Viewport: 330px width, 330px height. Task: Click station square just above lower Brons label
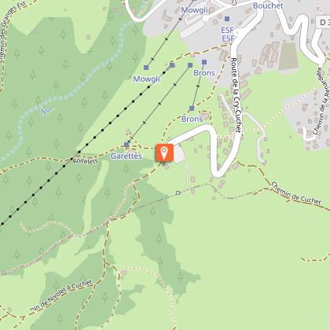pyautogui.click(x=192, y=108)
